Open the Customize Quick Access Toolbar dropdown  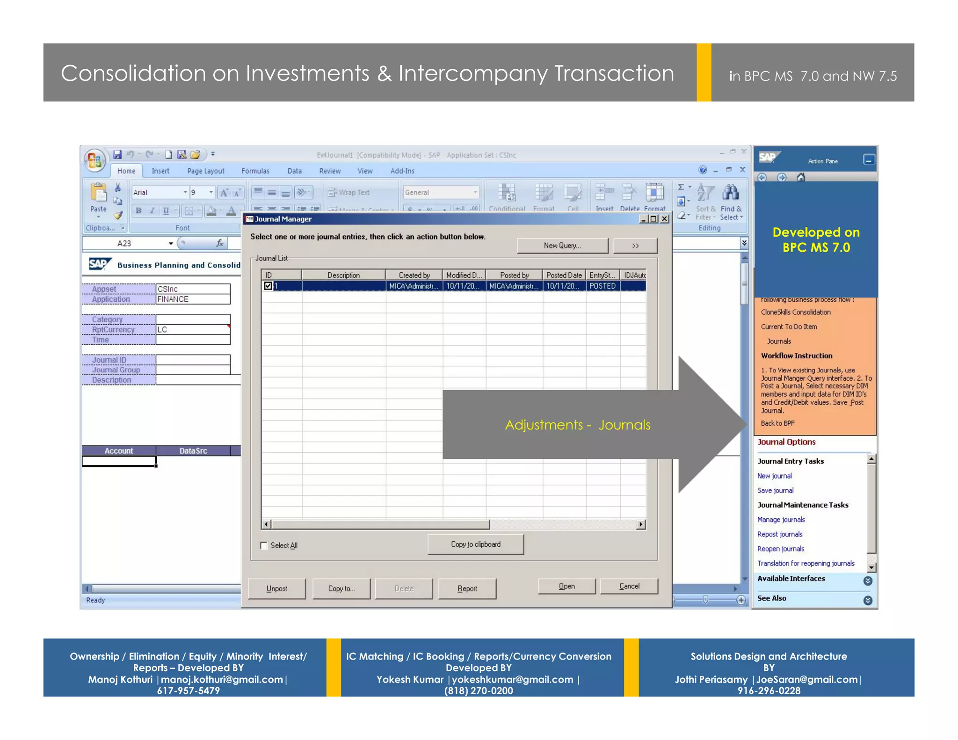213,154
